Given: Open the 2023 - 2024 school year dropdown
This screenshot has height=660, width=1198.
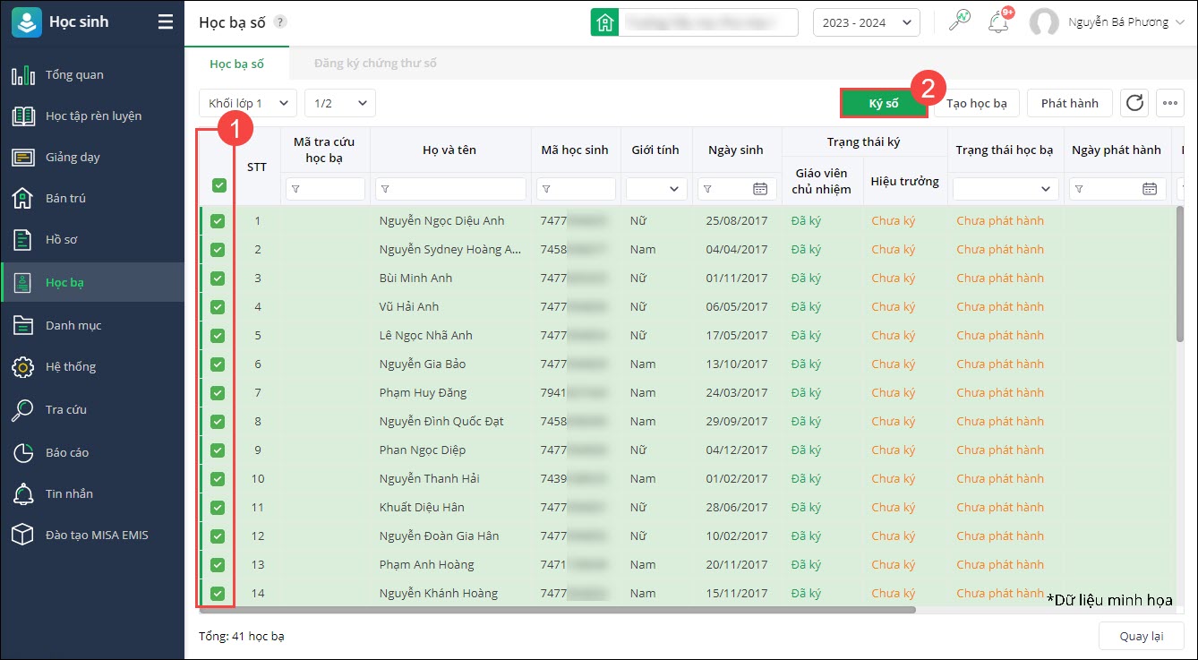Looking at the screenshot, I should coord(866,22).
